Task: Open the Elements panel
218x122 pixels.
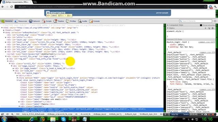Action: point(7,21)
